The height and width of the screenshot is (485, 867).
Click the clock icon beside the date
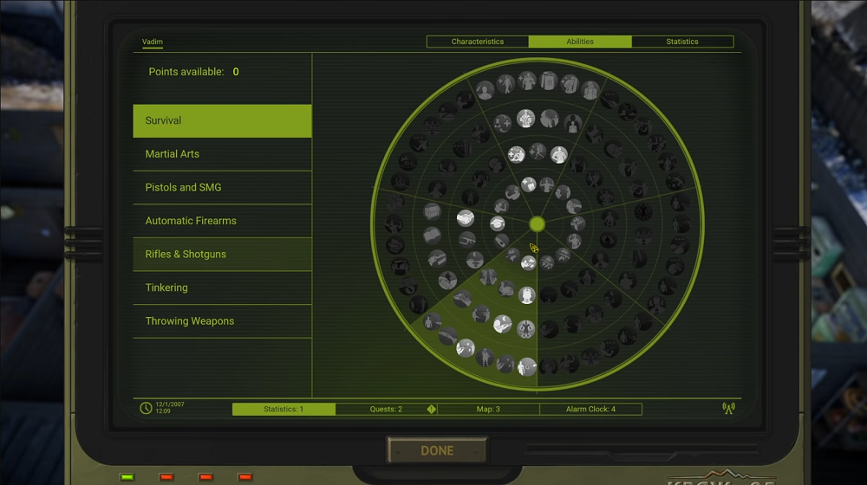tap(146, 409)
